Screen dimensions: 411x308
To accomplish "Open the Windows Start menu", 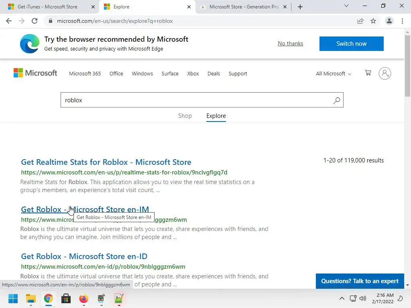I will [13, 298].
